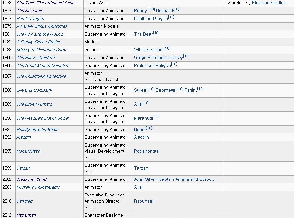Screen dimensions: 296x218
Task: Click the Filmation Studios link
Action: 269,3
